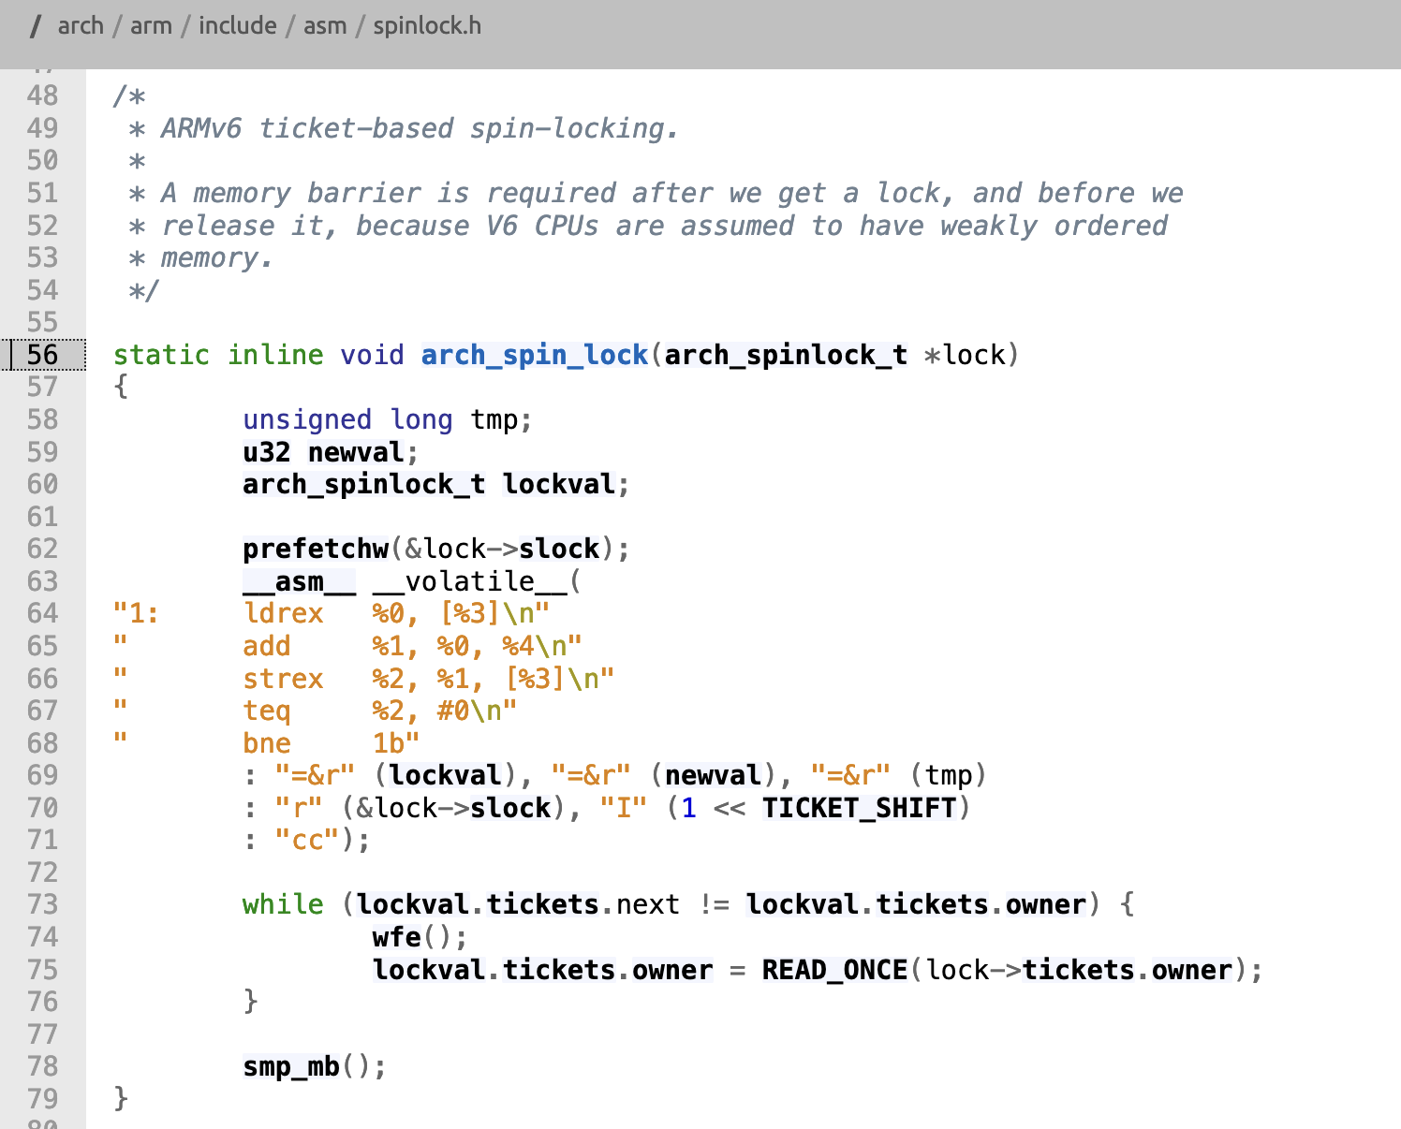This screenshot has width=1401, height=1129.
Task: Jump to line number 48
Action: click(x=42, y=95)
